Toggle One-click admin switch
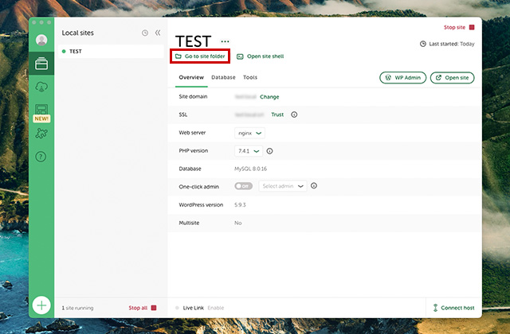This screenshot has width=510, height=334. [243, 186]
